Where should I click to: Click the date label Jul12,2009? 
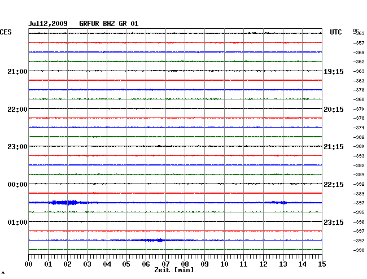point(48,24)
